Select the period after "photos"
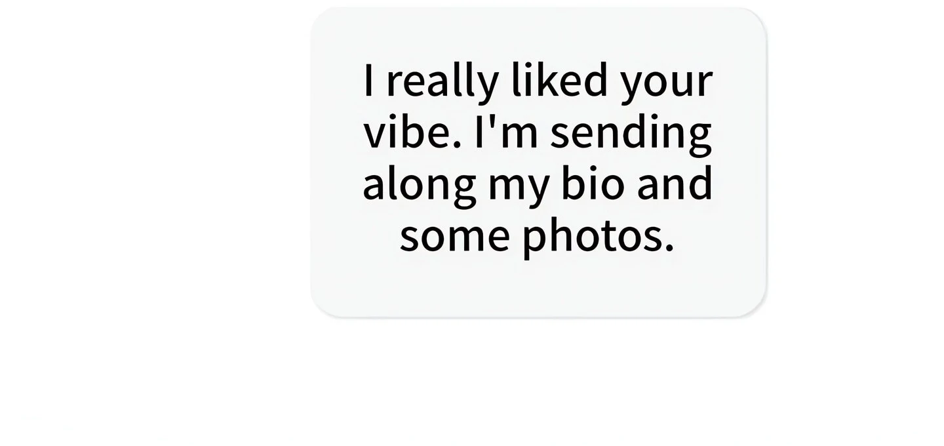Screen dimensions: 944x446 pos(669,250)
